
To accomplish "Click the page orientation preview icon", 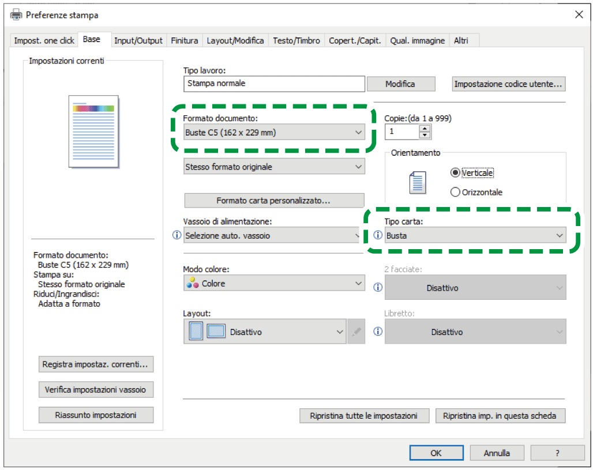I will (417, 182).
